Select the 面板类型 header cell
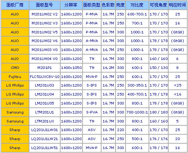The width and height of the screenshot is (188, 153). pyautogui.click(x=92, y=5)
